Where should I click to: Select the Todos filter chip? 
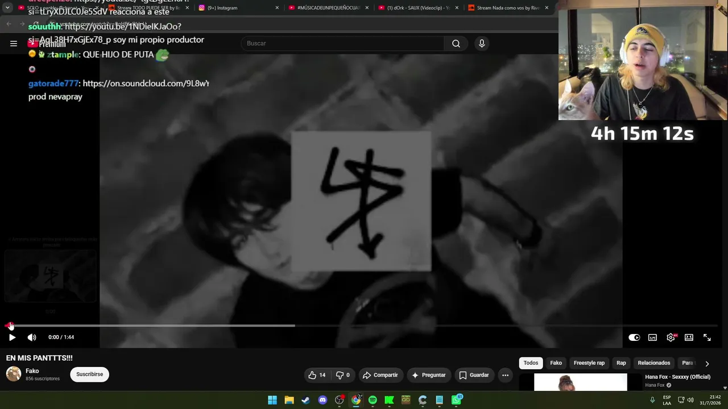[531, 363]
